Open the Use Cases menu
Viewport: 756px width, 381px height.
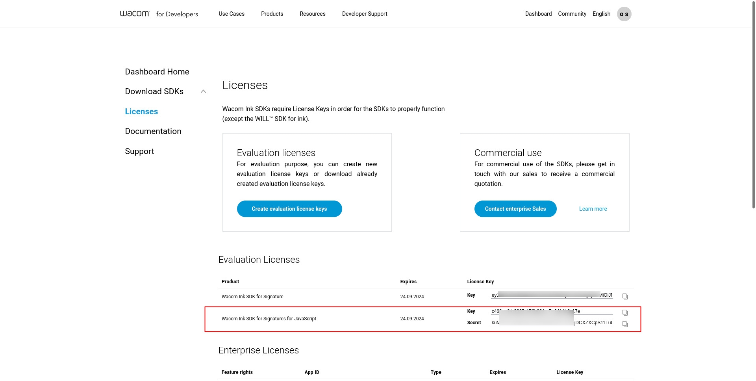pyautogui.click(x=231, y=14)
